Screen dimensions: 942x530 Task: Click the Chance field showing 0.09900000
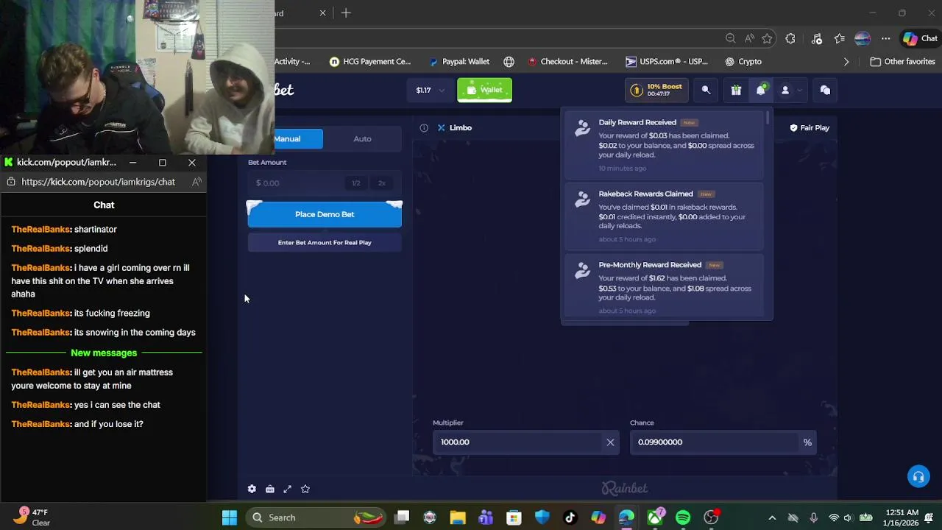click(714, 442)
